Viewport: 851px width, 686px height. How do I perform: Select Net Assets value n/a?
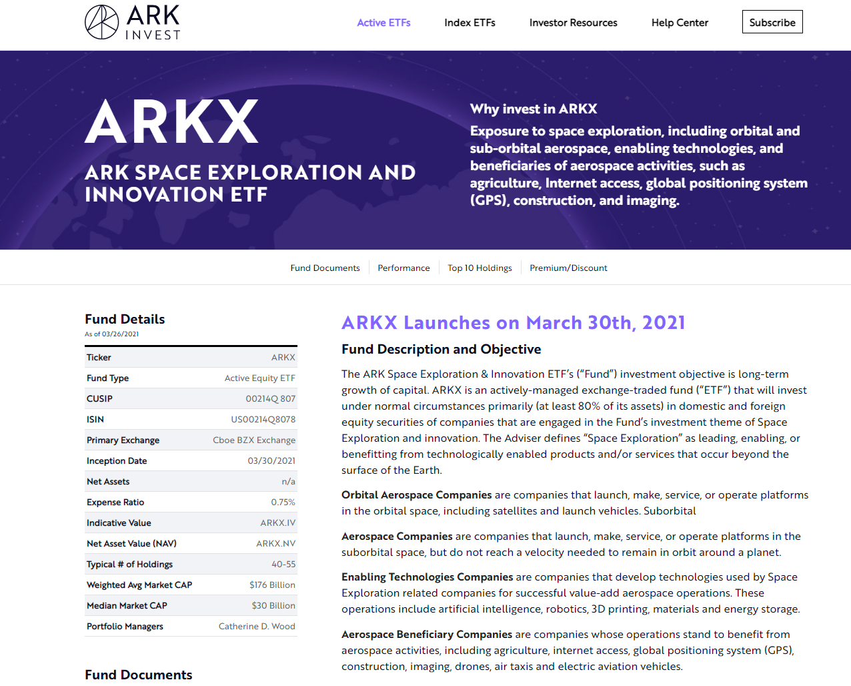click(x=288, y=482)
